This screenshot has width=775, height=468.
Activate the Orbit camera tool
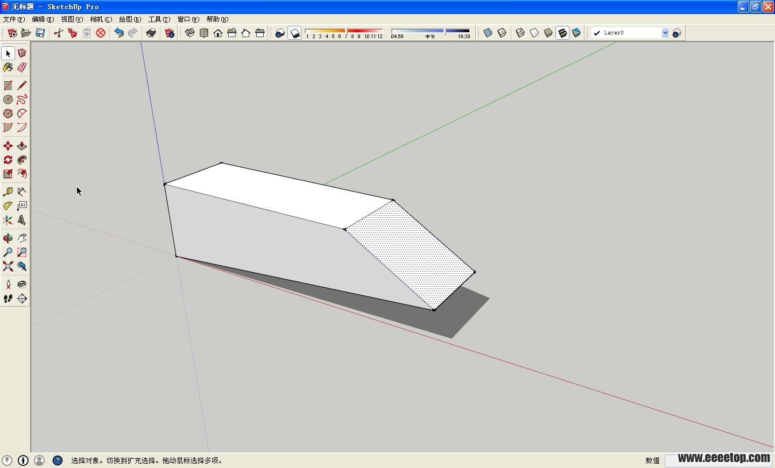8,238
